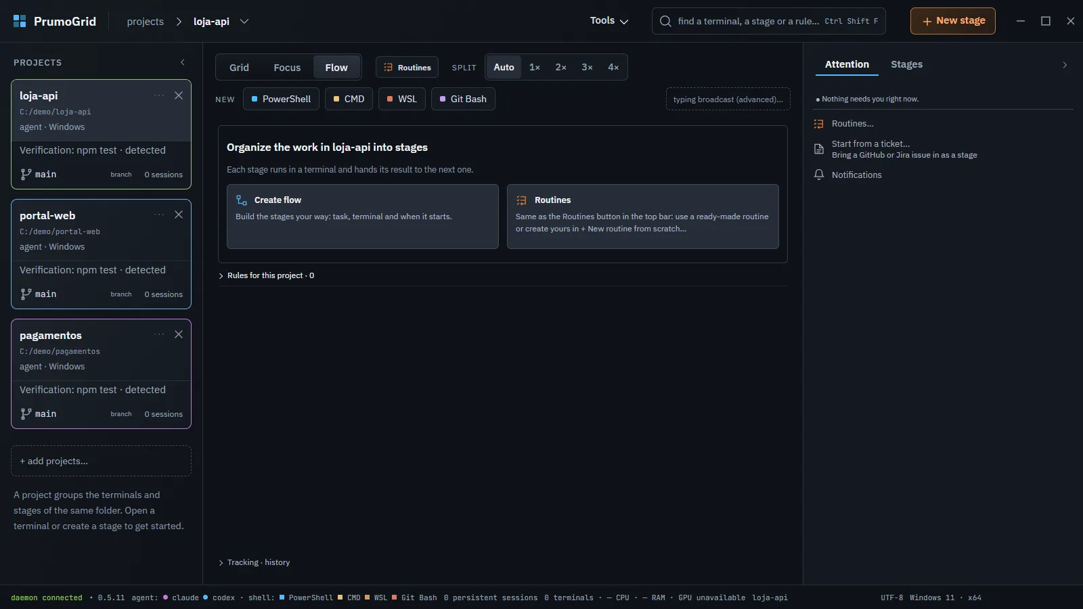Start a new PowerShell terminal
Image resolution: width=1083 pixels, height=609 pixels.
point(282,99)
